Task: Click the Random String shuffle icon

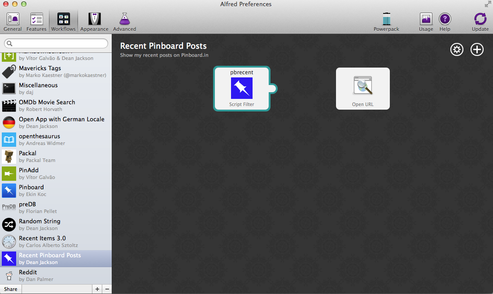Action: click(x=9, y=224)
